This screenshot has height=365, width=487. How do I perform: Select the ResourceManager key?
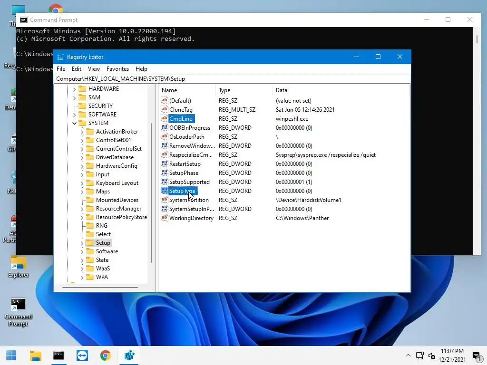(x=118, y=209)
